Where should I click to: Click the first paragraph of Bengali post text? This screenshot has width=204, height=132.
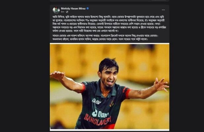coord(109,24)
